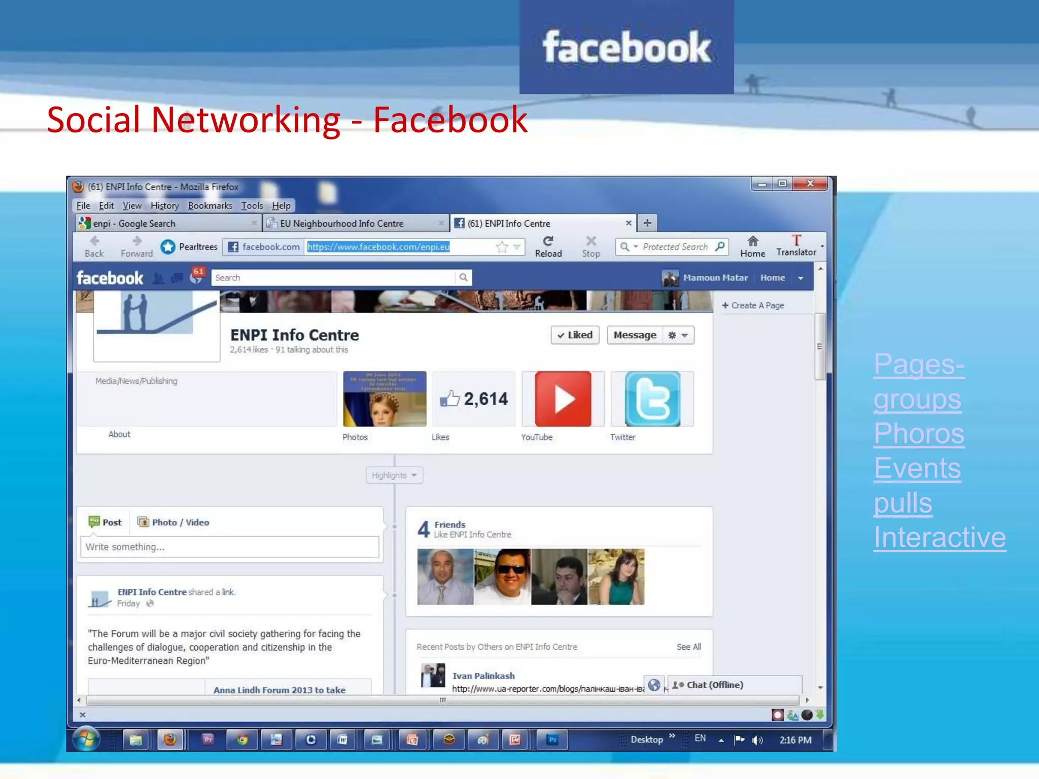Select the Post composer option
This screenshot has width=1039, height=779.
pos(105,522)
